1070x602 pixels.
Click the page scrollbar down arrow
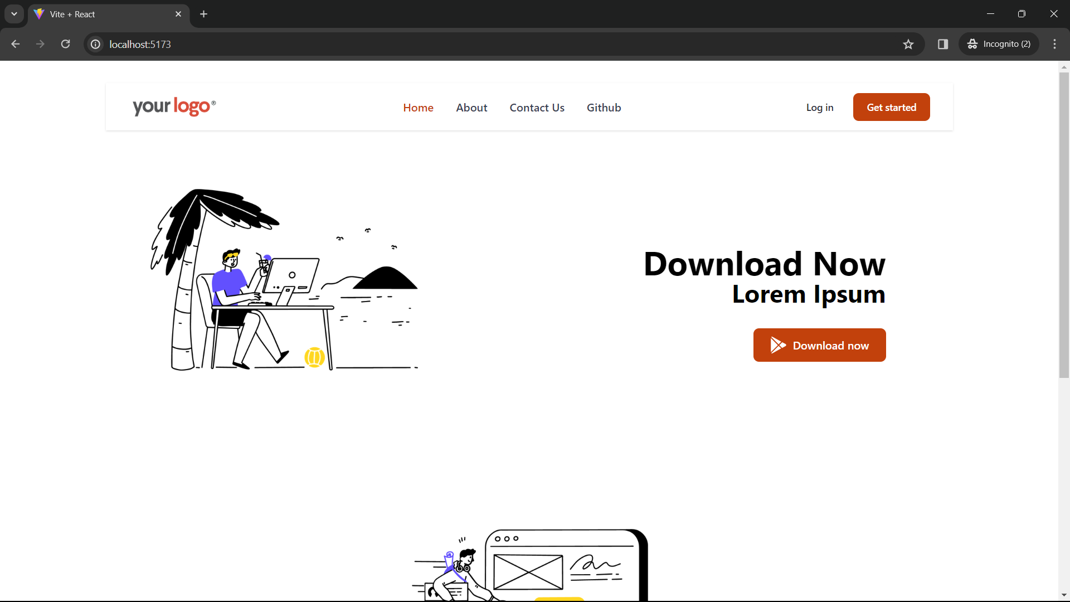[x=1064, y=595]
